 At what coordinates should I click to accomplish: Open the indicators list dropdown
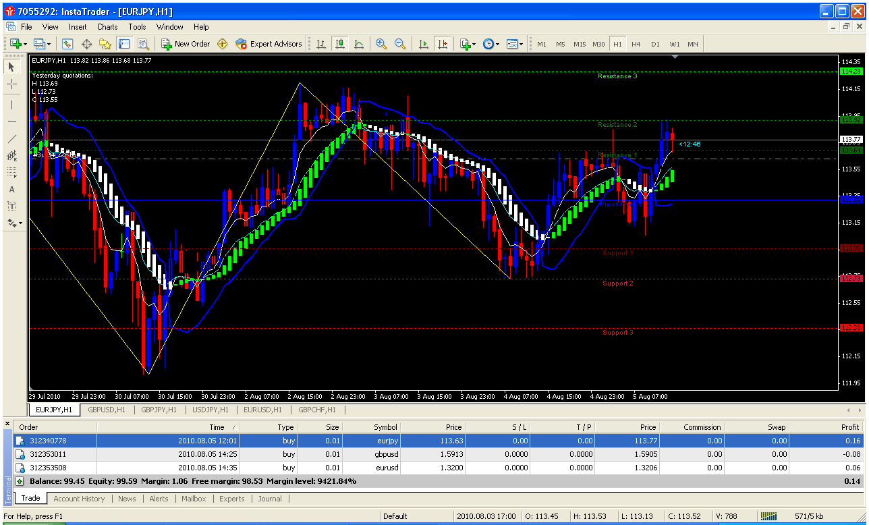coord(468,44)
